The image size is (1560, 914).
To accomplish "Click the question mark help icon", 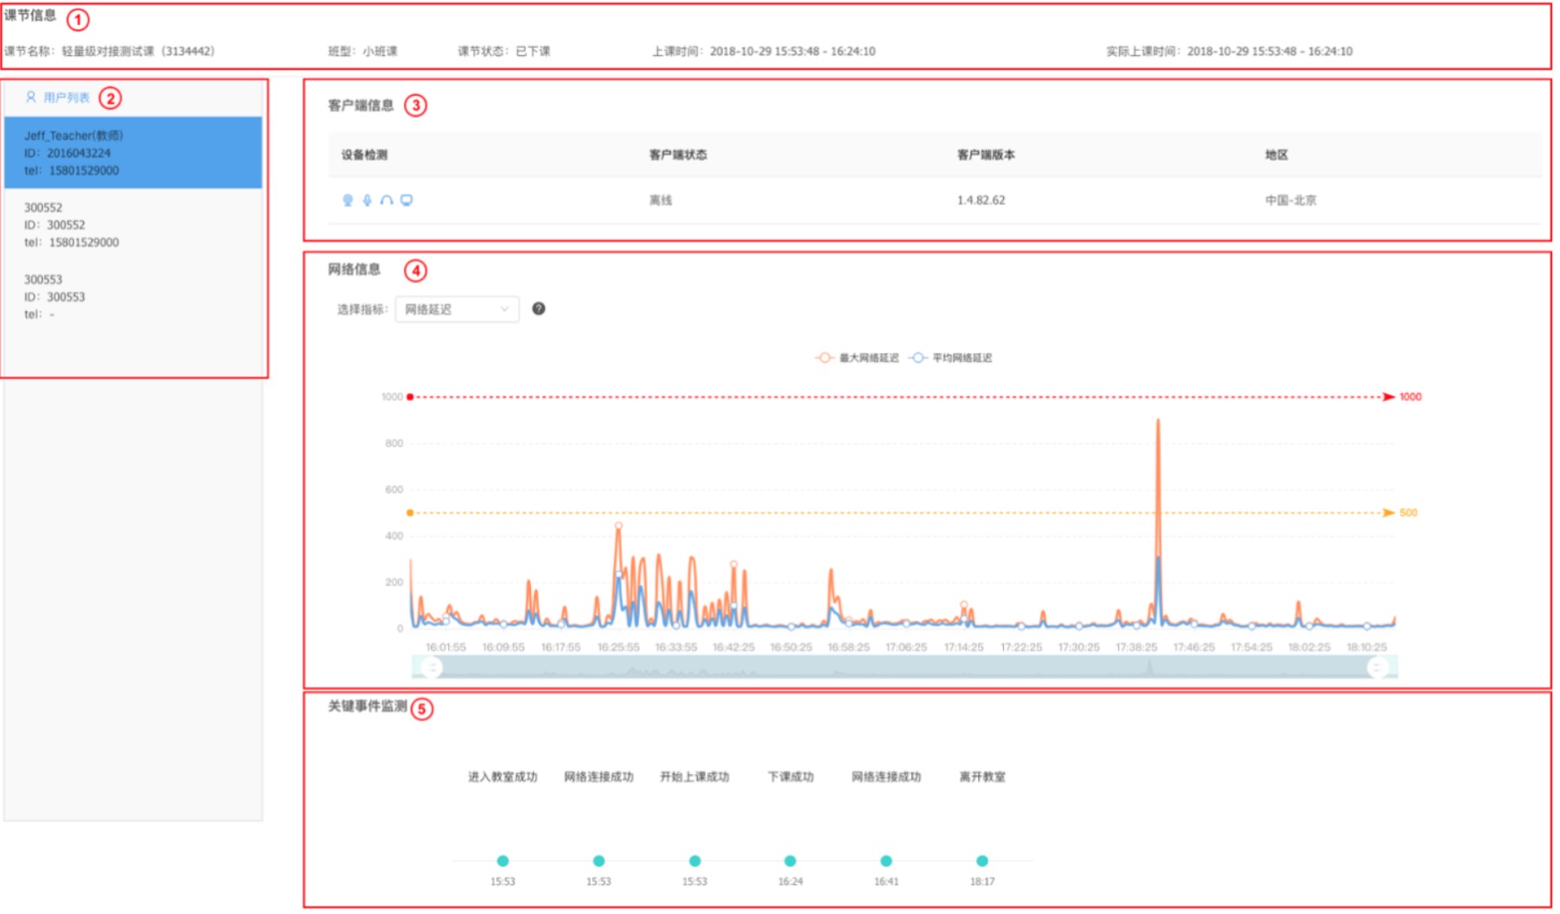I will pos(539,309).
